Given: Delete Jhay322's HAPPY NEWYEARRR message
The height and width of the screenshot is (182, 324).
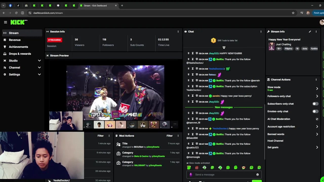Looking at the screenshot, I should 188,53.
